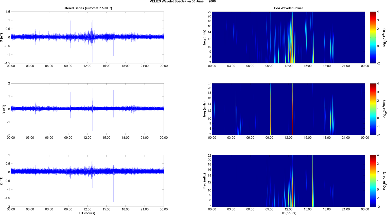Click the middle spectrogram's colorbar
The width and height of the screenshot is (387, 215).
373,109
